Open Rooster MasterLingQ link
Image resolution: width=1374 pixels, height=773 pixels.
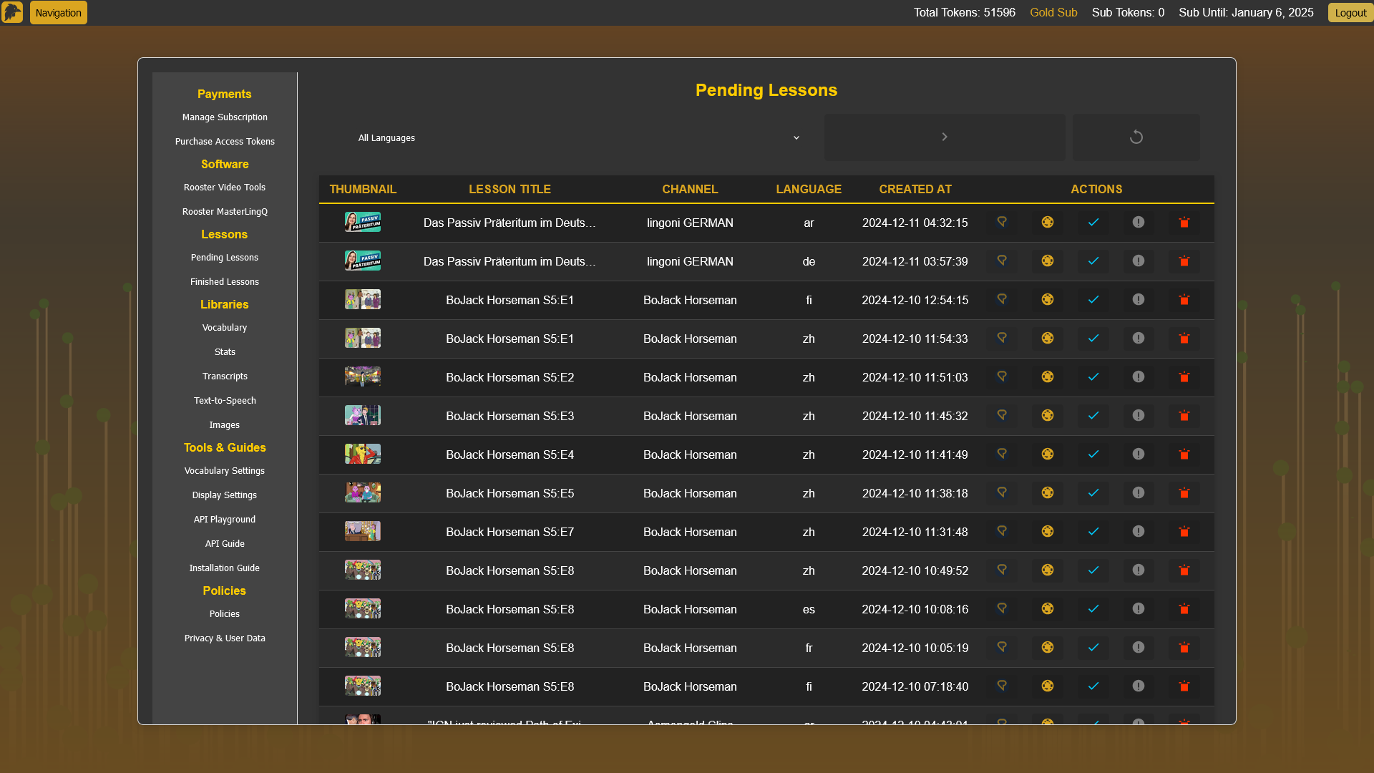click(225, 212)
